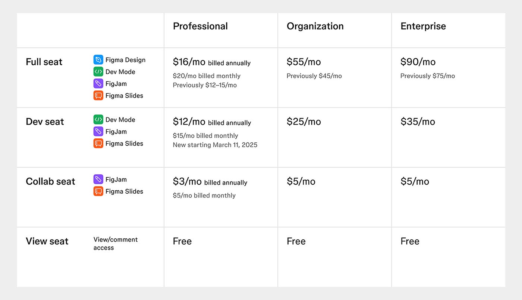522x300 pixels.
Task: Click the $55/mo Organization Full seat price
Action: [304, 62]
